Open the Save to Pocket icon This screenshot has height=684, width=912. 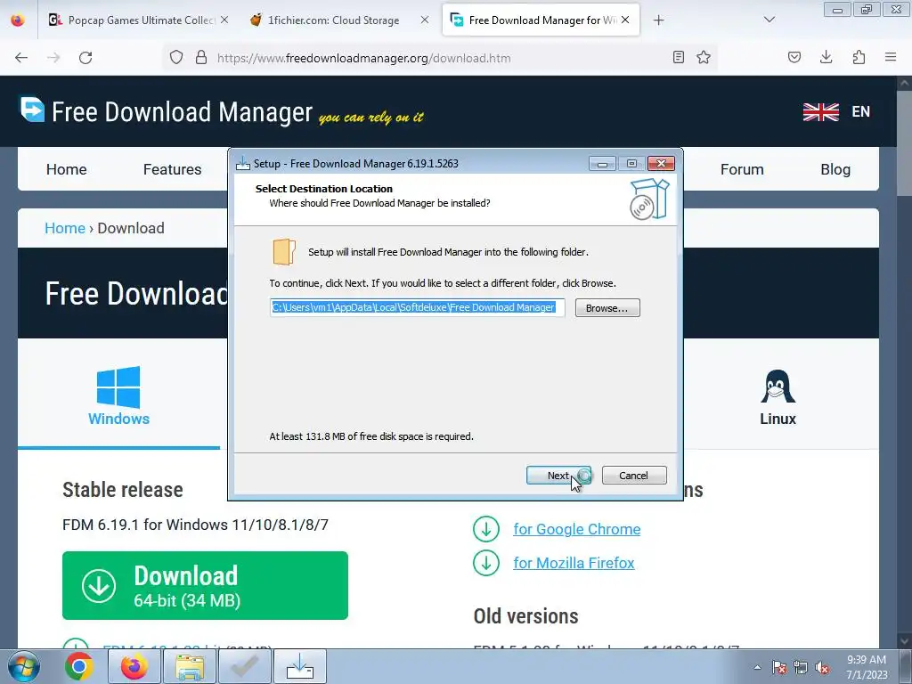coord(794,58)
